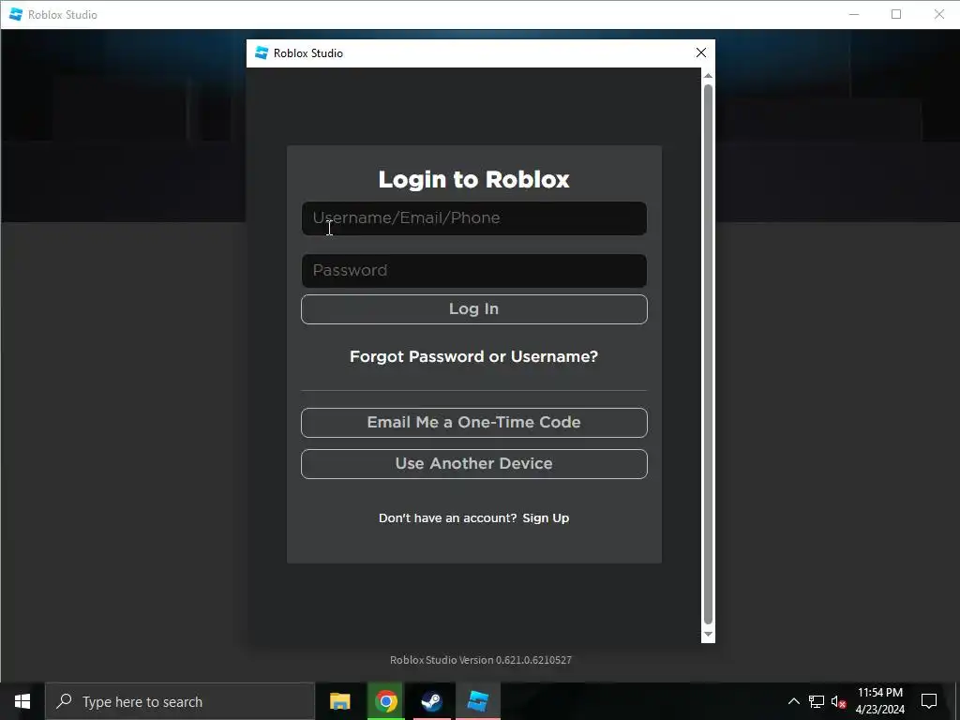The width and height of the screenshot is (960, 720).
Task: Close the main Roblox Studio window
Action: (x=939, y=14)
